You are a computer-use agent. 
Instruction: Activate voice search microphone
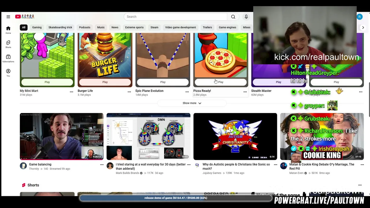click(246, 17)
